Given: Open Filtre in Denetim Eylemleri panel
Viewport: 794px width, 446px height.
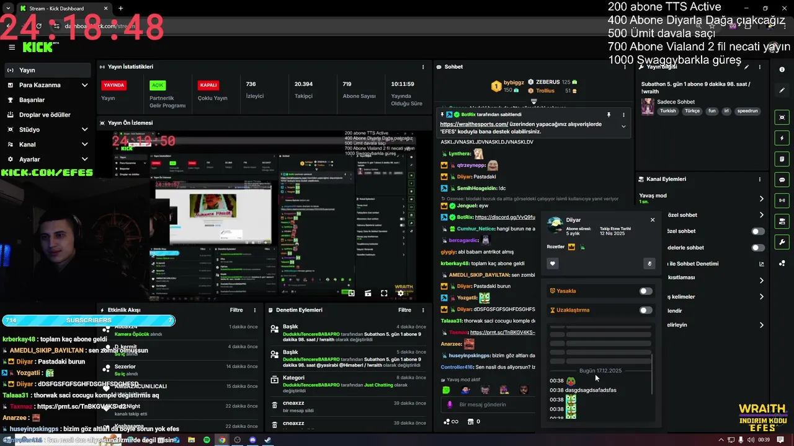Looking at the screenshot, I should (404, 310).
